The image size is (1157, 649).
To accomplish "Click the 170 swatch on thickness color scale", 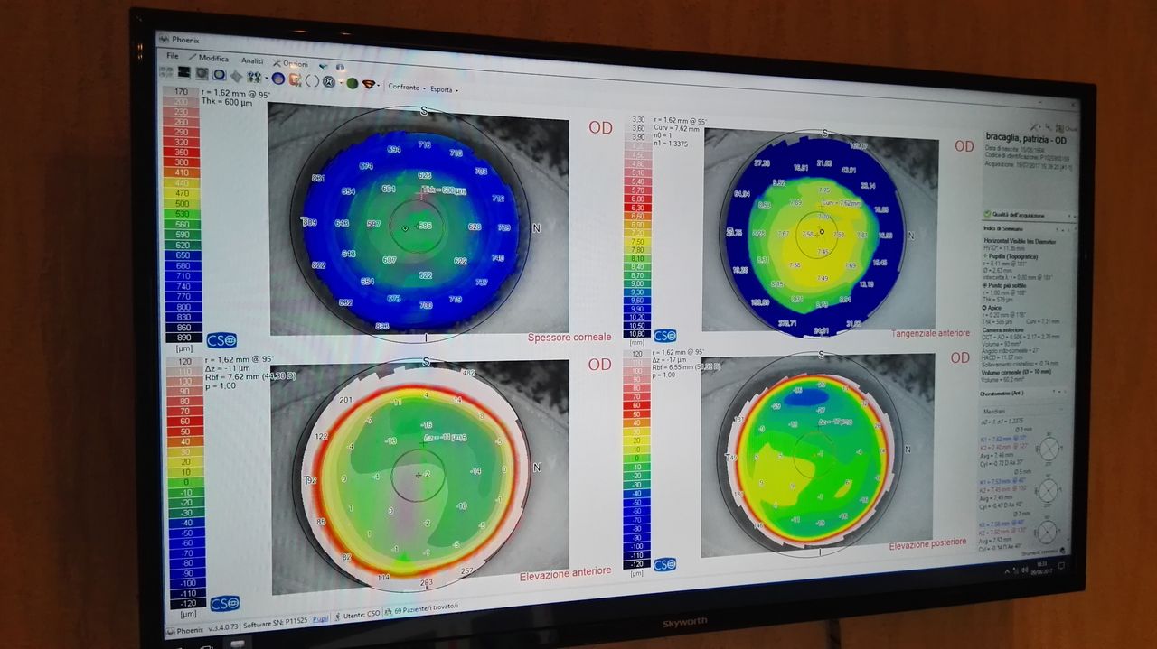I will click(x=181, y=91).
